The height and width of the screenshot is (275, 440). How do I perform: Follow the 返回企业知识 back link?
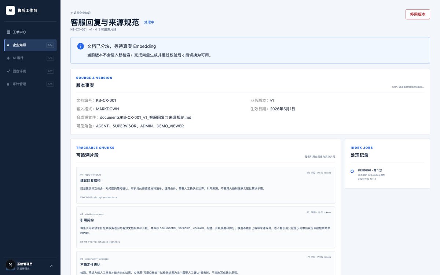[x=80, y=12]
